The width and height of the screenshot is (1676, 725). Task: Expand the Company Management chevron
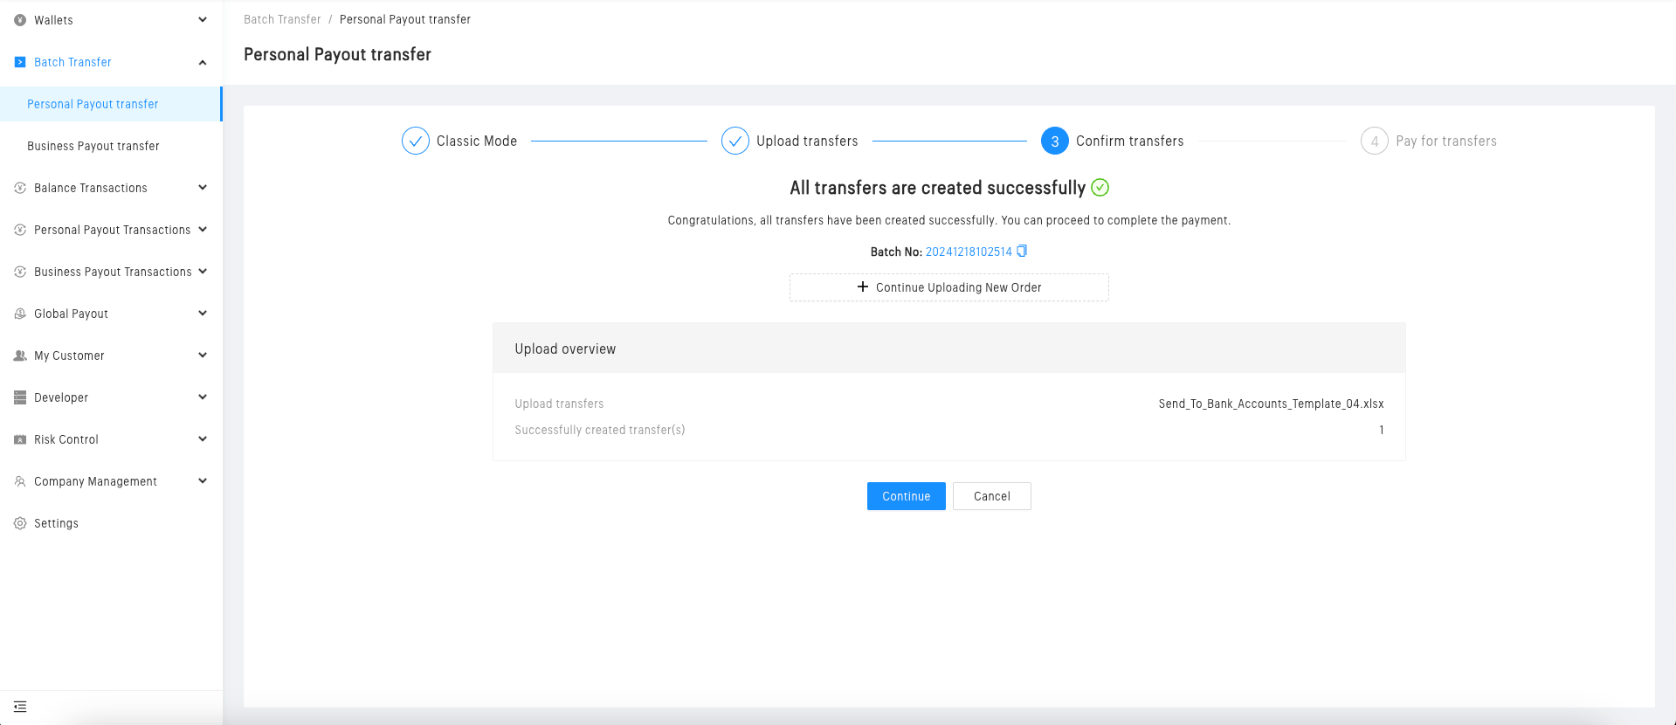[x=203, y=481]
